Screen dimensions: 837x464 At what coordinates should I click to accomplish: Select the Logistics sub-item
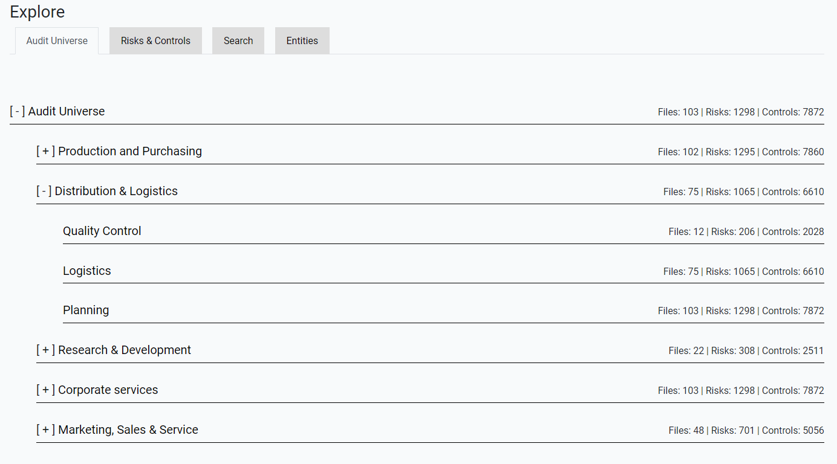[x=87, y=271]
